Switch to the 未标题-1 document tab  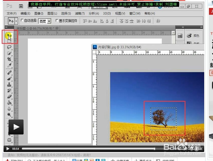click(x=35, y=28)
